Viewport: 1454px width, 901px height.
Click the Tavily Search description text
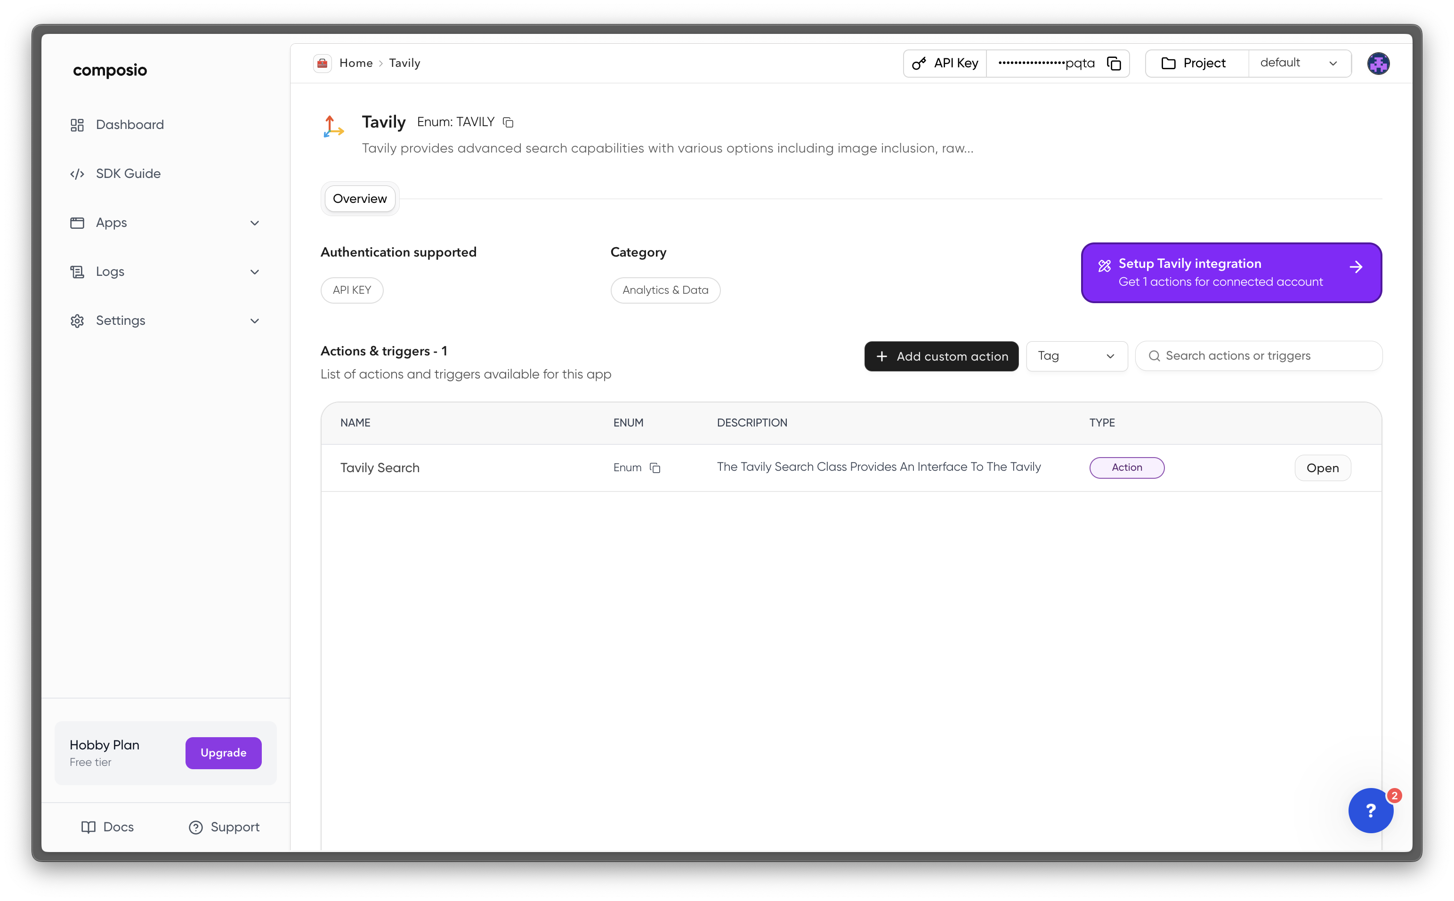[x=878, y=467]
